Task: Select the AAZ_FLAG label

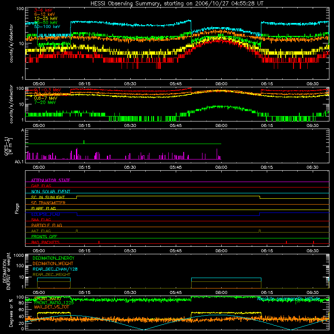Action: pyautogui.click(x=41, y=231)
